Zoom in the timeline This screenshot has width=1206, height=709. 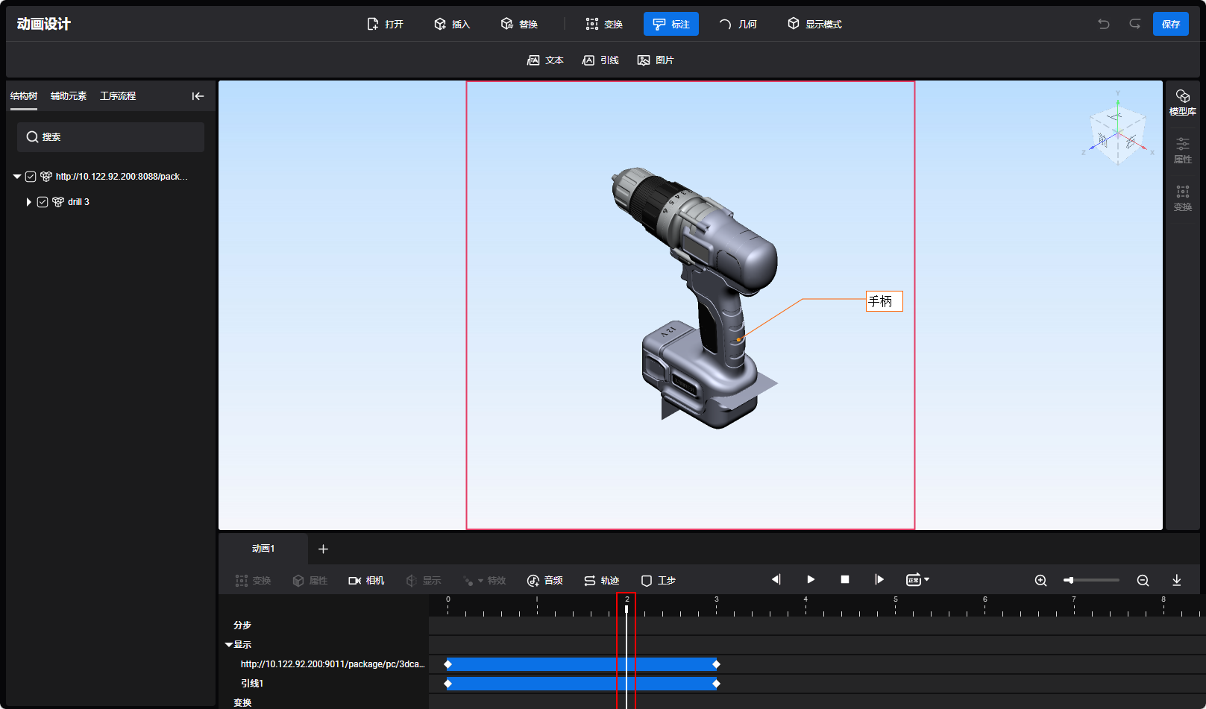(x=1040, y=580)
